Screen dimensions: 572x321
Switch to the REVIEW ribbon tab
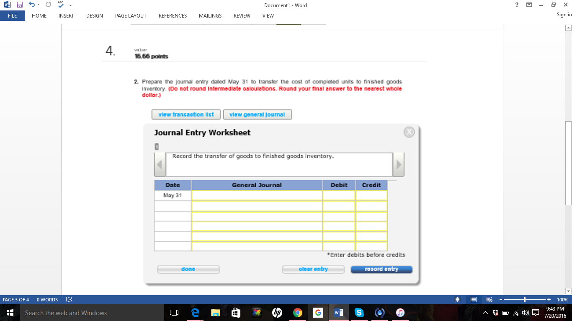[x=242, y=16]
